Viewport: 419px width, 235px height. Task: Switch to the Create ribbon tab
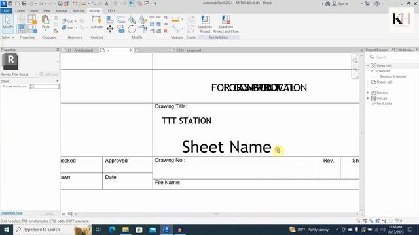20,11
